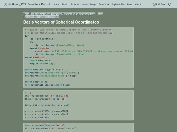This screenshot has width=177, height=132.
Task: Open the Links menu item
Action: [129, 4]
